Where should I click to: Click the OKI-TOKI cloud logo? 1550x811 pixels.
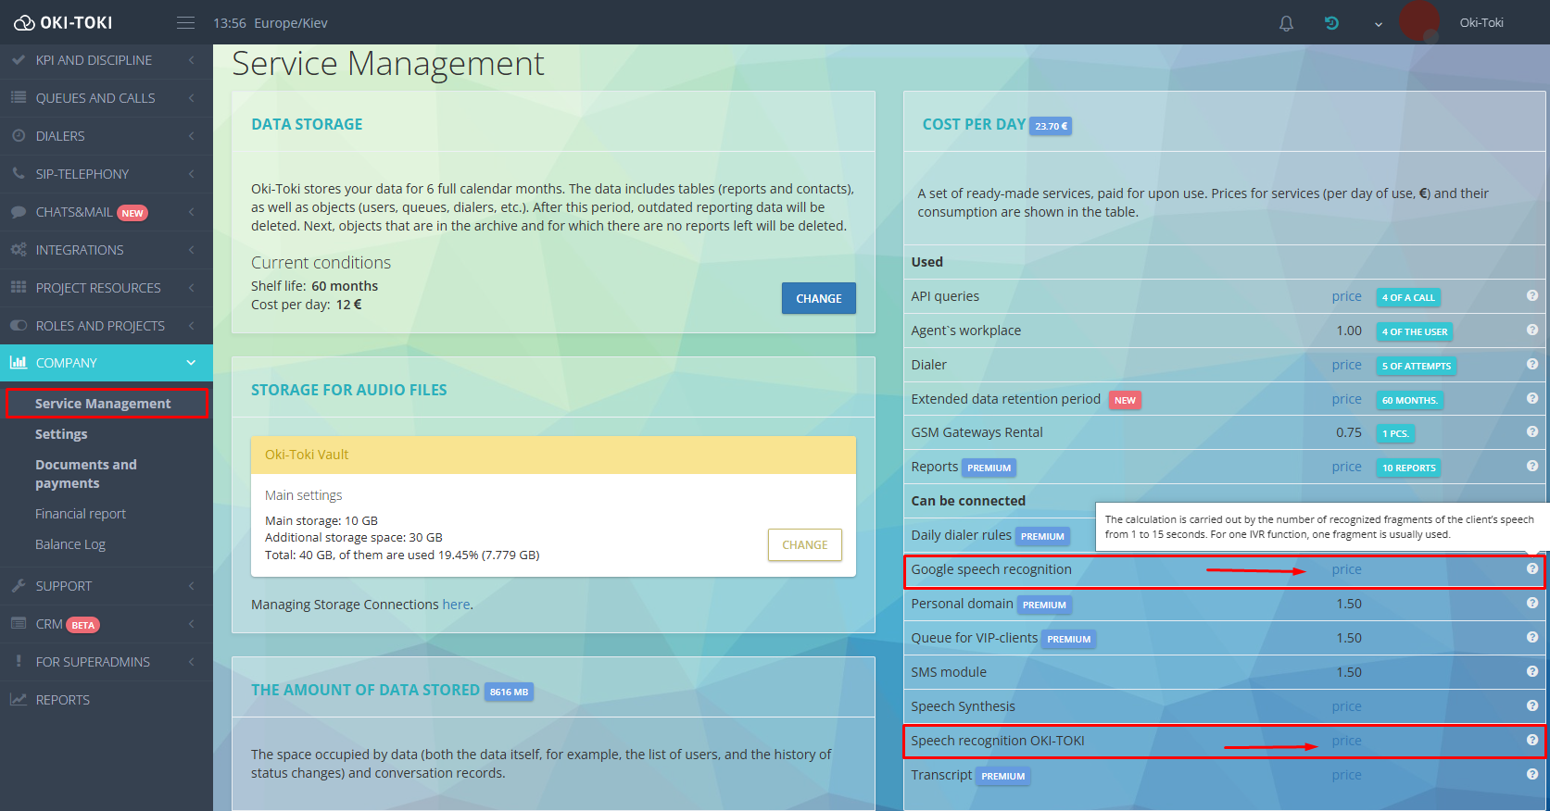pos(63,22)
